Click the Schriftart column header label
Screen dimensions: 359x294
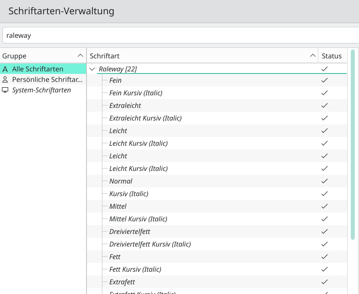(x=105, y=56)
